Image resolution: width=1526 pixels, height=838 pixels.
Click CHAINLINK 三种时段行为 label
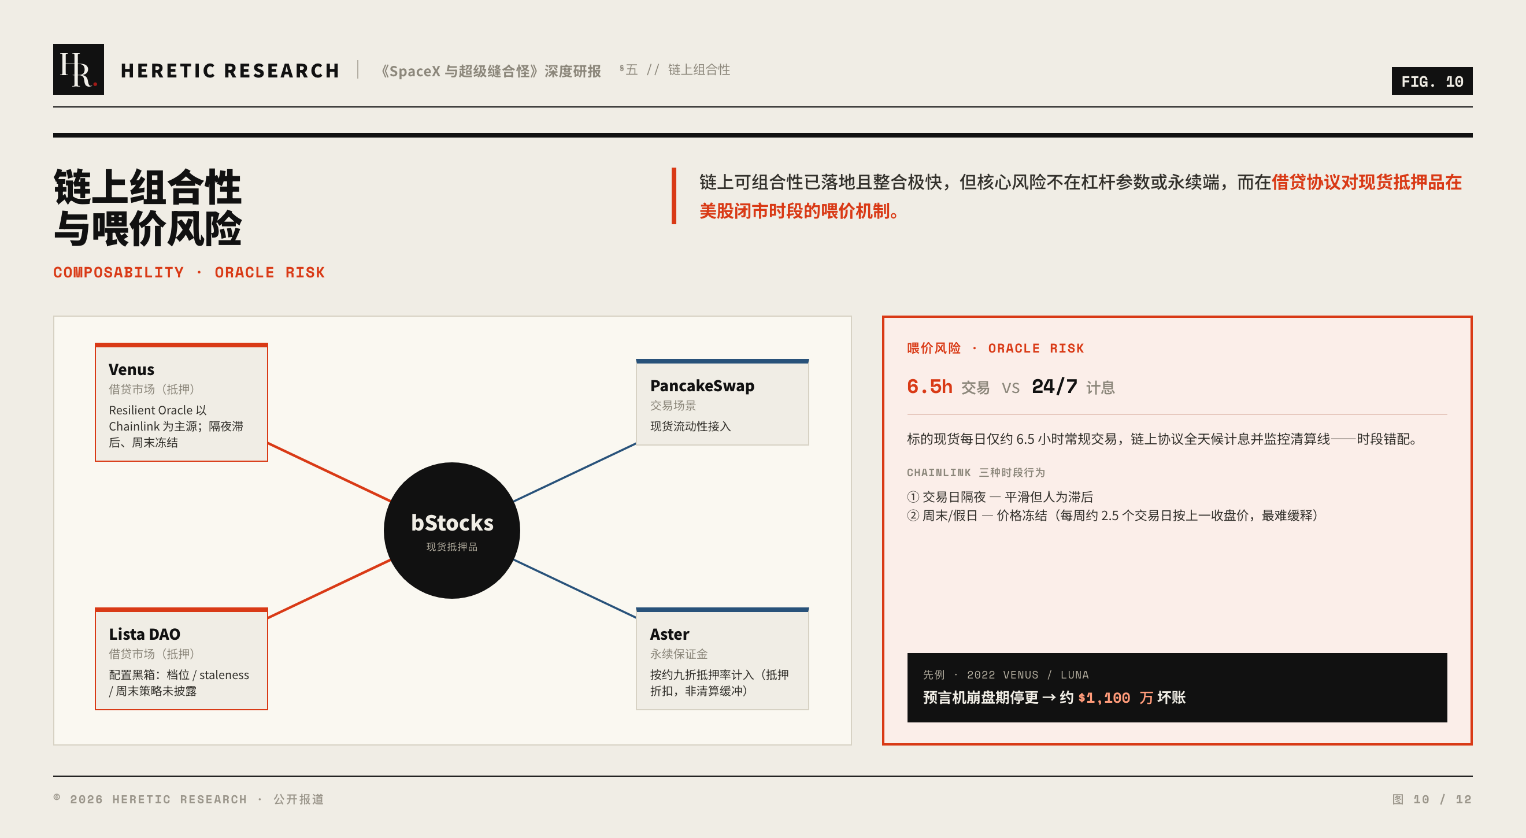pyautogui.click(x=976, y=473)
